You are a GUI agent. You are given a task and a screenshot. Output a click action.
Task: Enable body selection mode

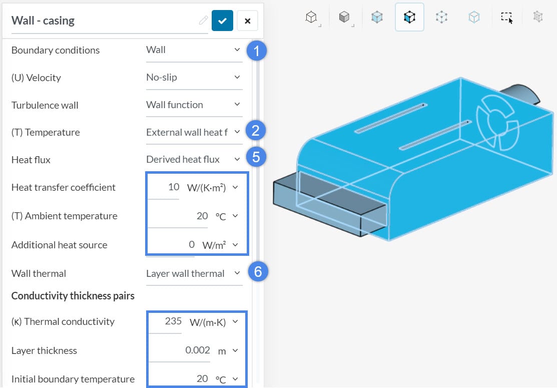(x=377, y=17)
